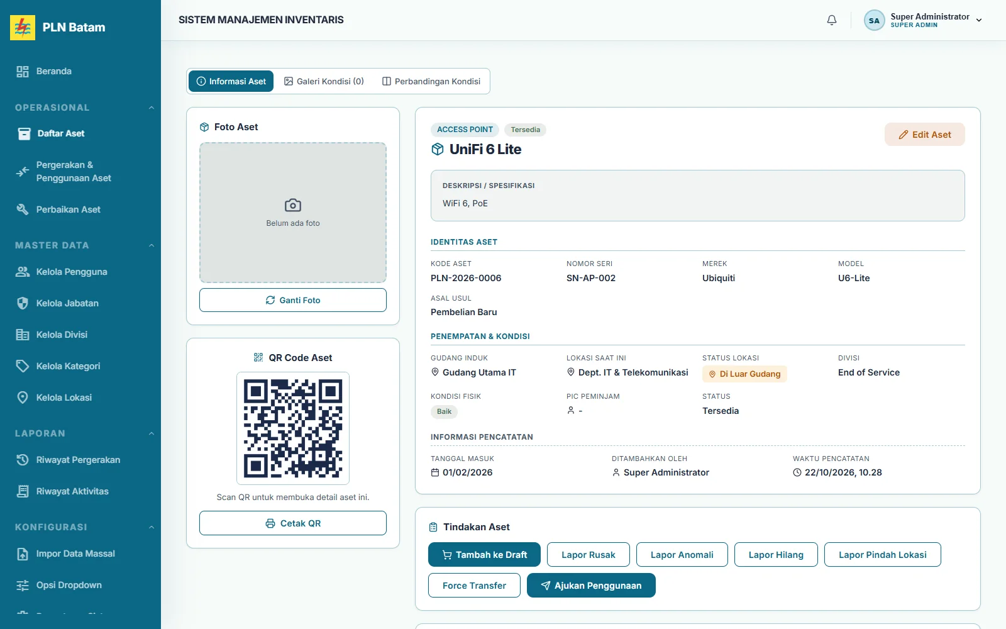
Task: Click the ACCESS POINT category badge
Action: [465, 130]
